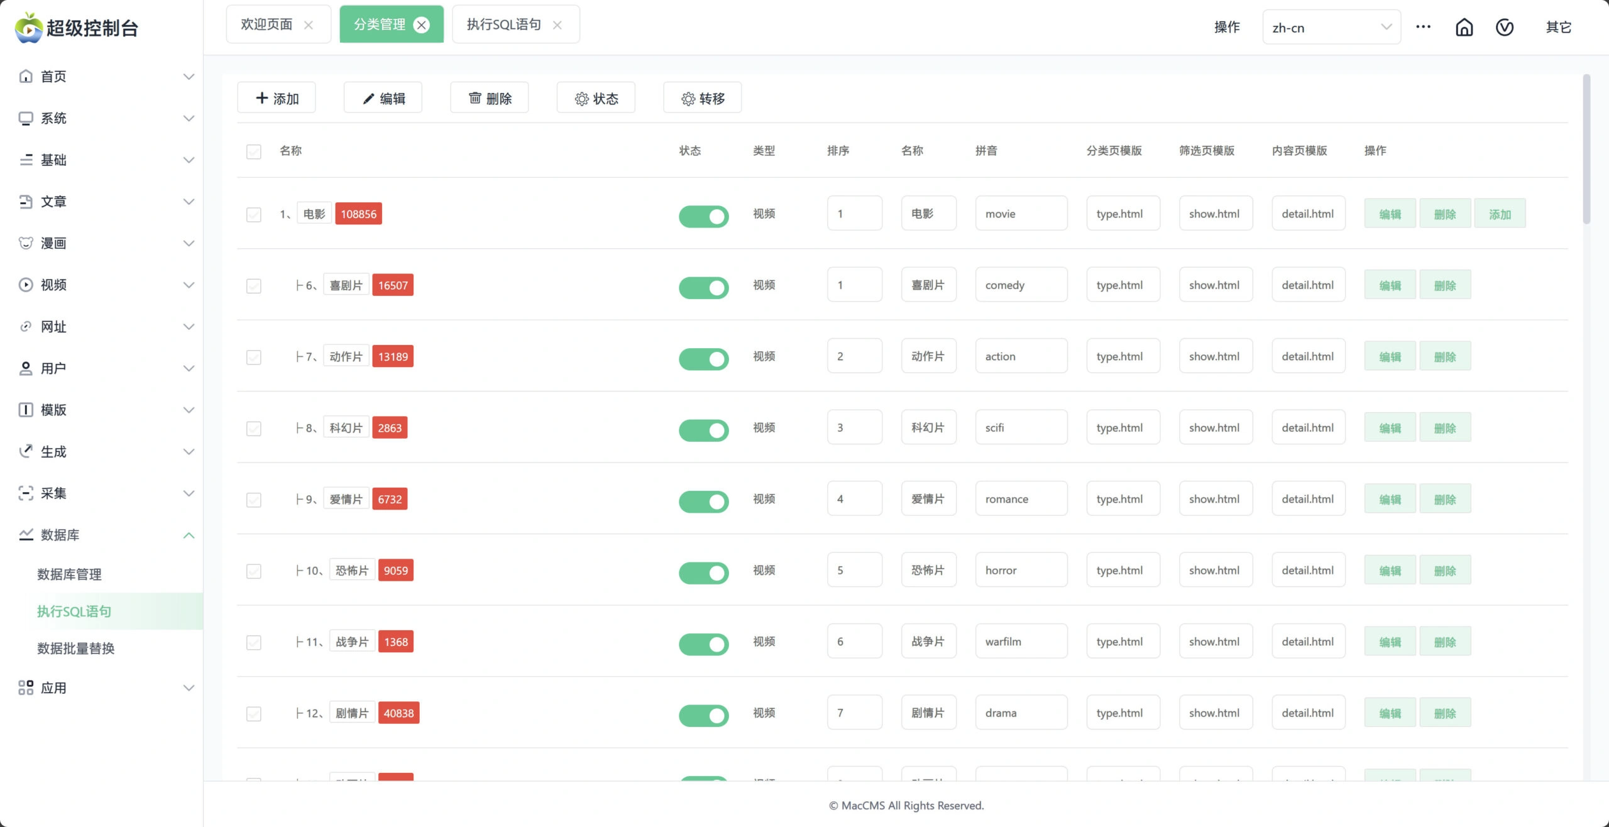Check the select-all checkbox in header
Viewport: 1609px width, 827px height.
pyautogui.click(x=254, y=151)
